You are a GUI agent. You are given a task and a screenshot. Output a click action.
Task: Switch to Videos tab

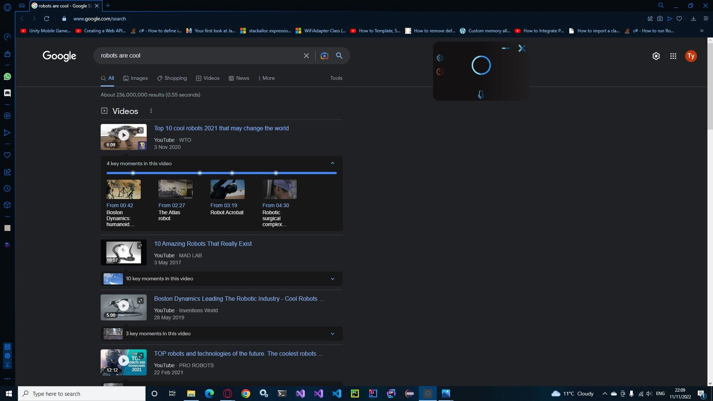click(x=208, y=78)
